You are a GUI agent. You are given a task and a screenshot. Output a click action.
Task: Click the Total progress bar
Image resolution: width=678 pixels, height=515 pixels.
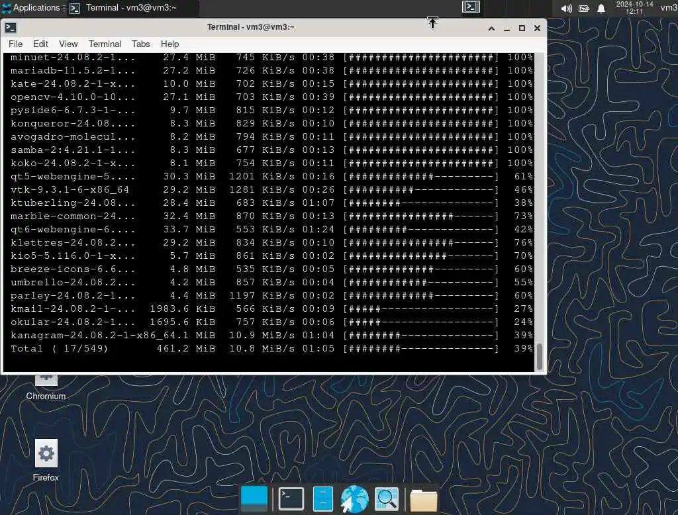point(421,349)
